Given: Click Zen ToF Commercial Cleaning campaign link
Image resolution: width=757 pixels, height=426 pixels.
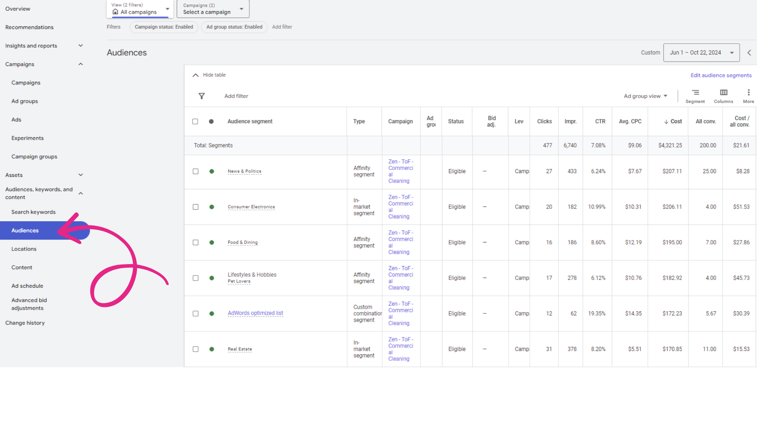Looking at the screenshot, I should pyautogui.click(x=400, y=171).
